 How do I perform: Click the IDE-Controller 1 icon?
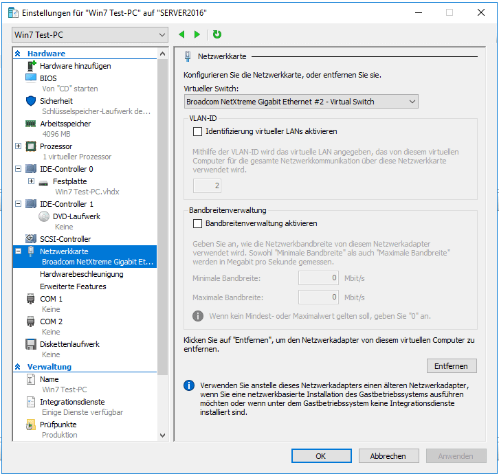[x=31, y=204]
